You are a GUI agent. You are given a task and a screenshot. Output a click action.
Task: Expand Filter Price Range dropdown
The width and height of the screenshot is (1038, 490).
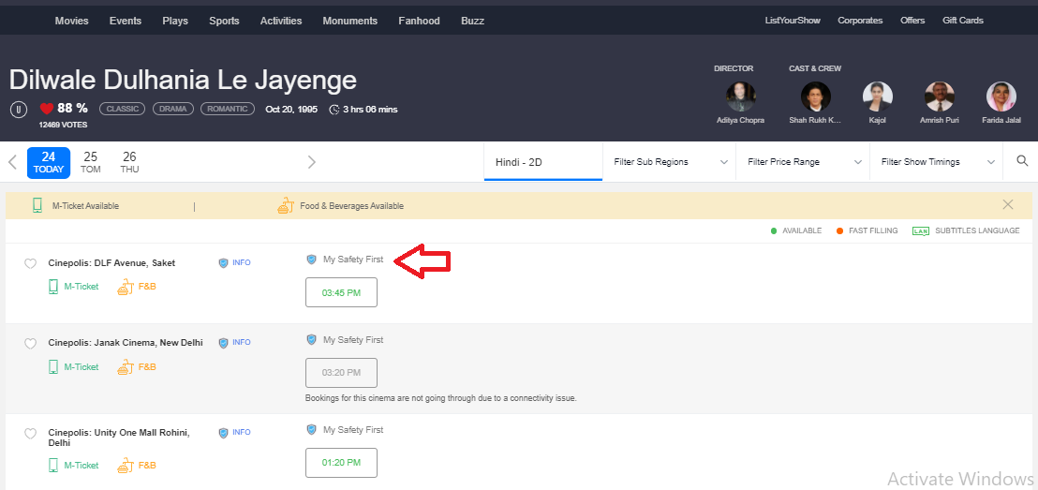coord(803,161)
